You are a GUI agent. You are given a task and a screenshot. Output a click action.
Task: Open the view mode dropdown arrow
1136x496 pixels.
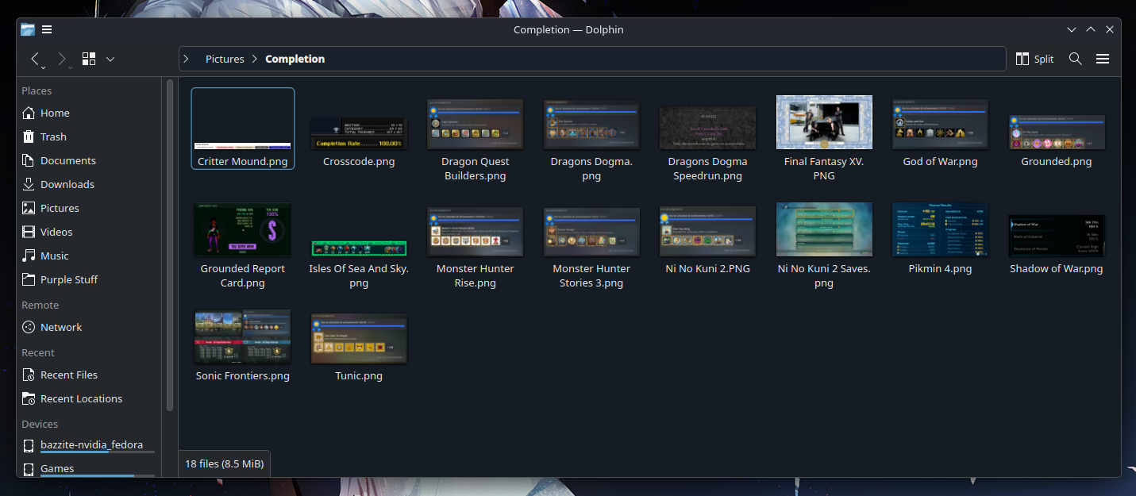pyautogui.click(x=110, y=59)
